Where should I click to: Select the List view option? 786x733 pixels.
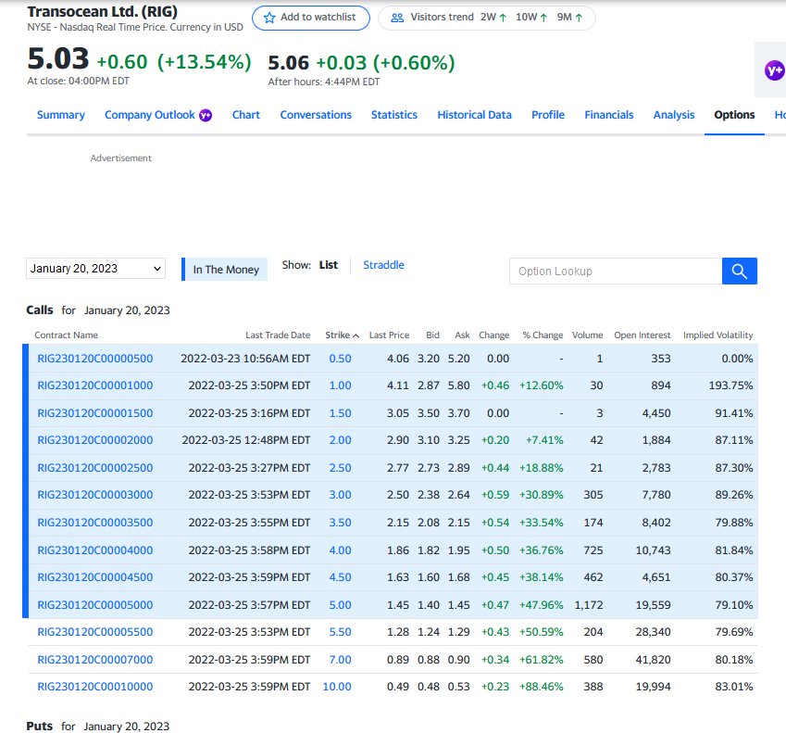329,265
